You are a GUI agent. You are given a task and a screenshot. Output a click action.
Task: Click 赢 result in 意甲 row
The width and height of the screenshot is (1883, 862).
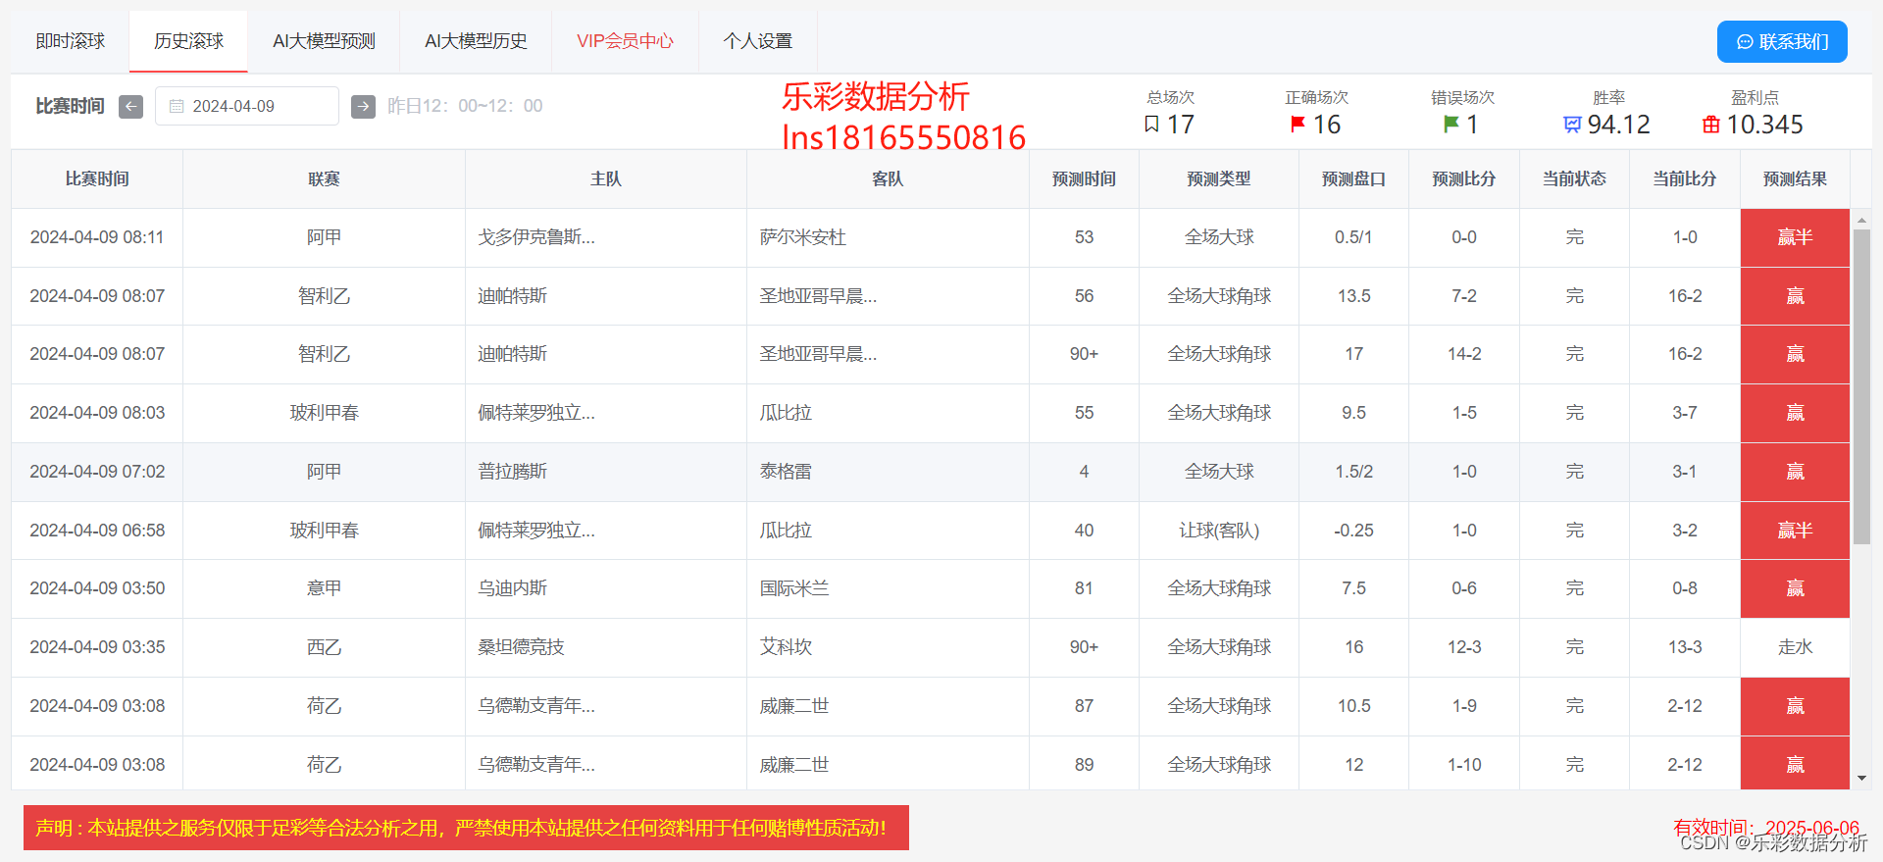tap(1795, 588)
